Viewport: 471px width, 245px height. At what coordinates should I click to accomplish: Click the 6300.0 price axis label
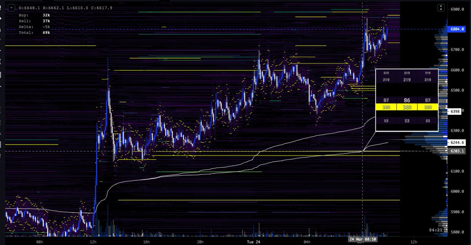(458, 131)
